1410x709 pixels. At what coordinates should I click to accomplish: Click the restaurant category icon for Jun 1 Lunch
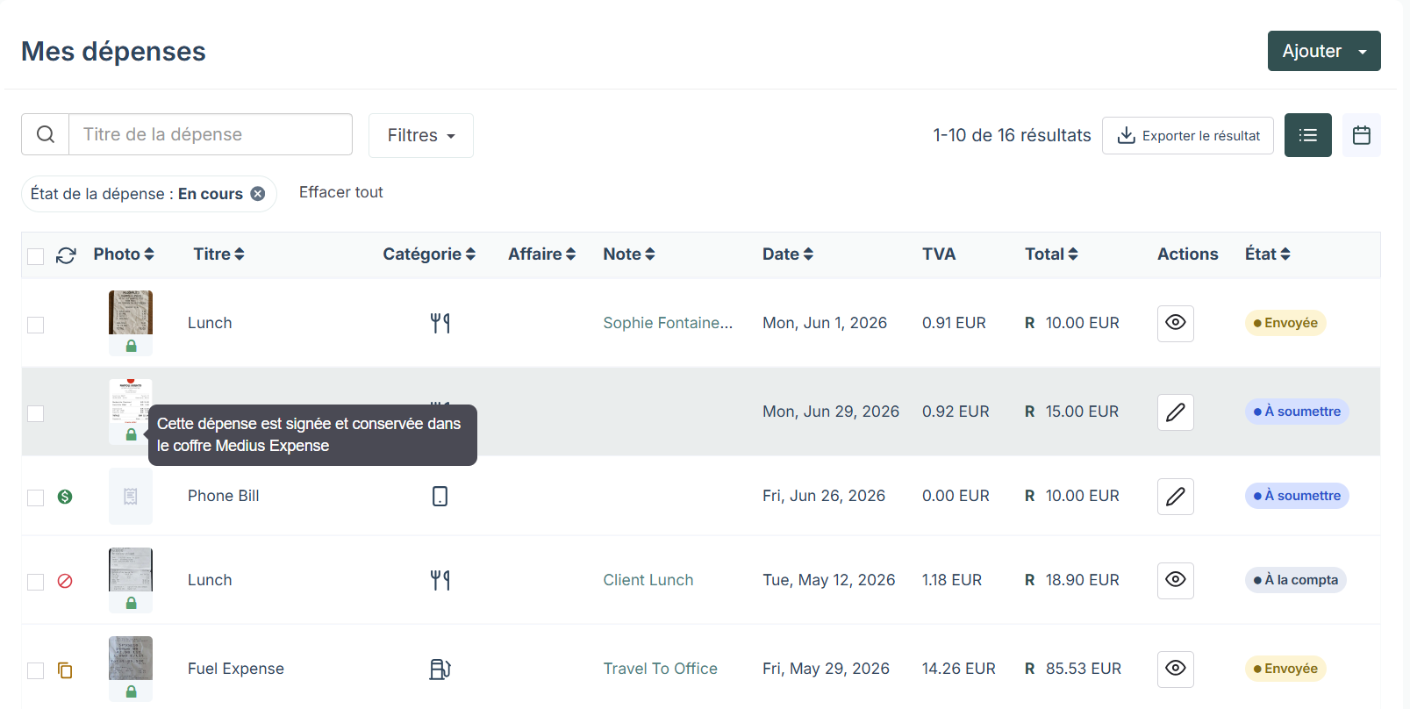(x=440, y=323)
